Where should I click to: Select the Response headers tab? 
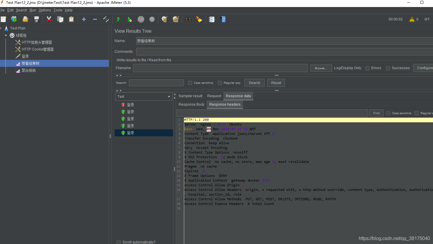pos(225,104)
